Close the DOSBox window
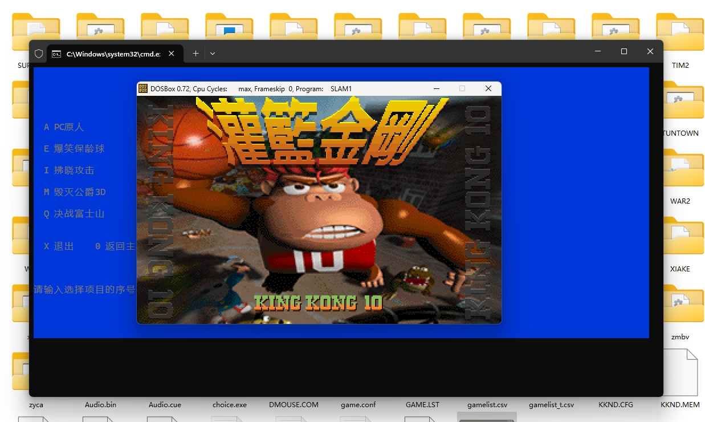 488,88
